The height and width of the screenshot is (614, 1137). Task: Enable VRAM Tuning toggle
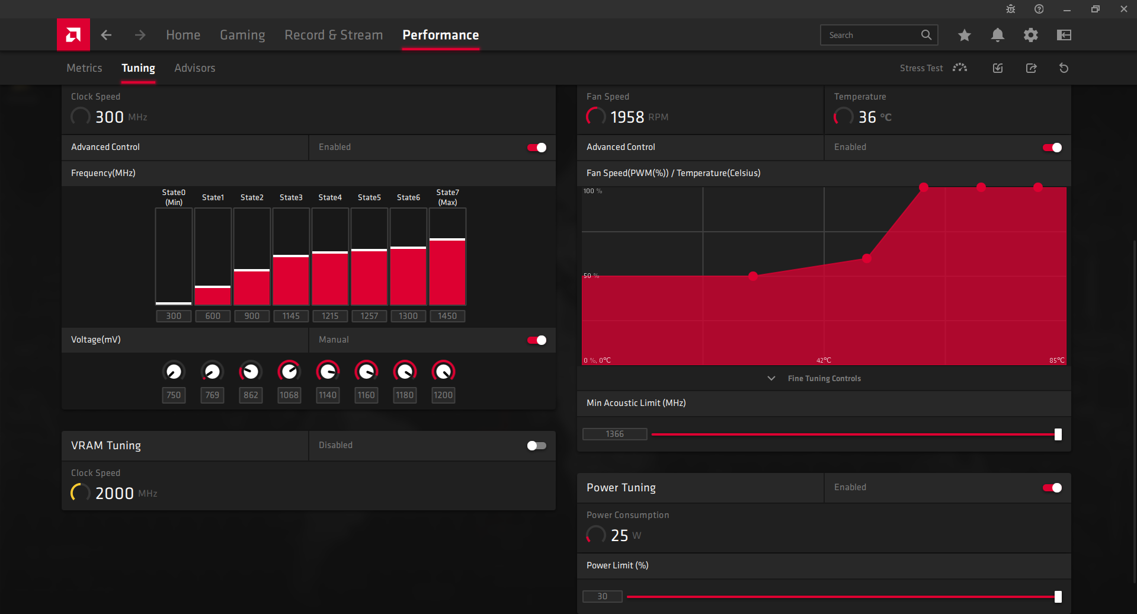pyautogui.click(x=537, y=446)
